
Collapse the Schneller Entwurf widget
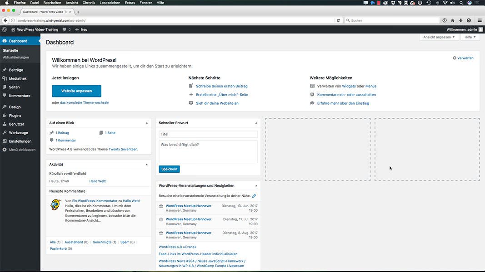pyautogui.click(x=256, y=123)
